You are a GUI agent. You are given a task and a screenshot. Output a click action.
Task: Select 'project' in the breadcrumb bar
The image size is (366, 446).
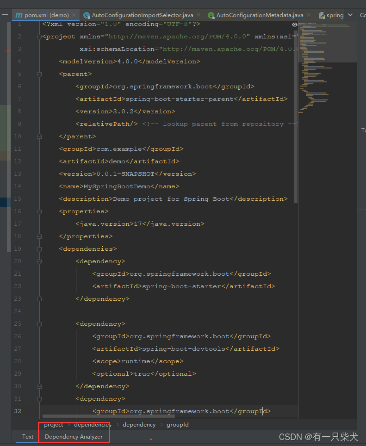click(x=54, y=425)
